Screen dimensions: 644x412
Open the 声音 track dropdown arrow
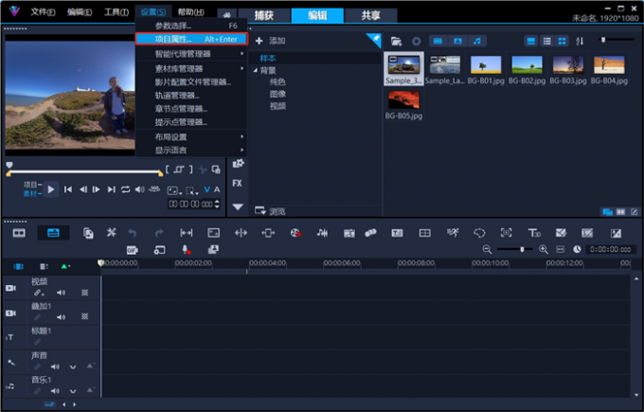(x=73, y=367)
